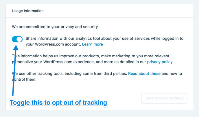Image resolution: width=199 pixels, height=117 pixels.
Task: Click the "and how to" text
Action: [x=172, y=73]
